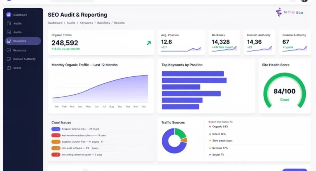Expand the broken internal links blue pill
Screen dimensions: 316x171
(56, 129)
